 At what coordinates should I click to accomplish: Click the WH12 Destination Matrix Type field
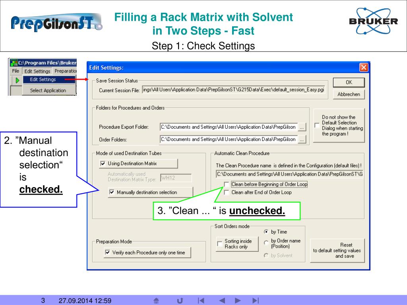pyautogui.click(x=176, y=178)
